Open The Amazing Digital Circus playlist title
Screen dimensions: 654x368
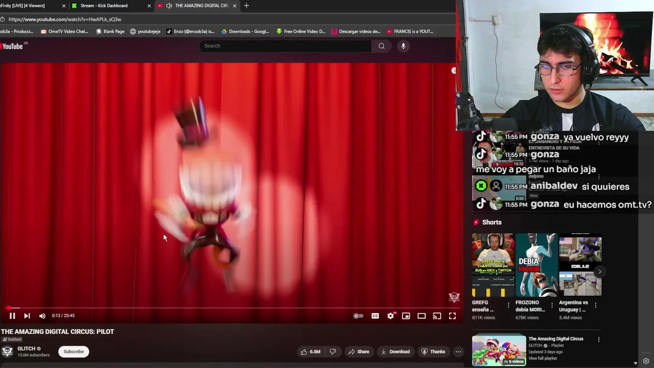556,339
